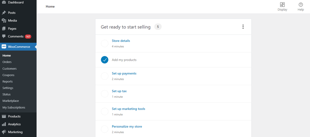Click the Help question mark icon
The image size is (310, 137).
(x=301, y=5)
